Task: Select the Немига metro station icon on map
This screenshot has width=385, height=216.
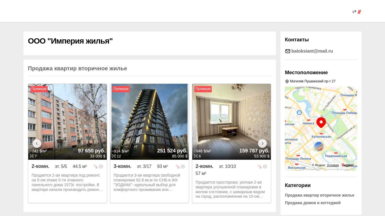Action: coord(308,120)
